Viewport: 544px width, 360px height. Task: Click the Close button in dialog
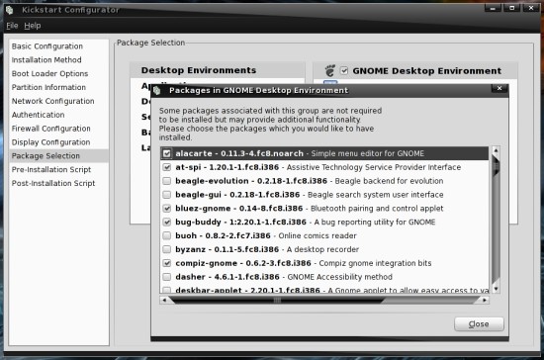[x=479, y=324]
